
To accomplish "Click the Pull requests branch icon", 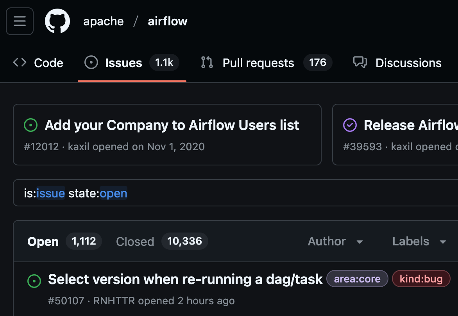I will tap(207, 63).
